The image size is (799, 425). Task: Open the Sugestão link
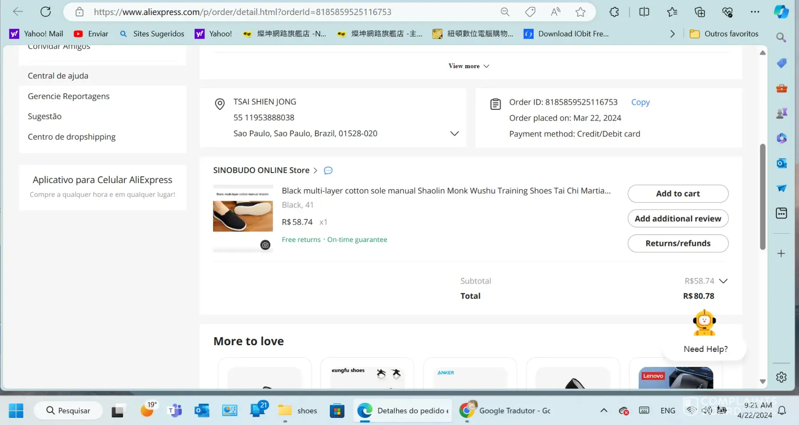[44, 117]
